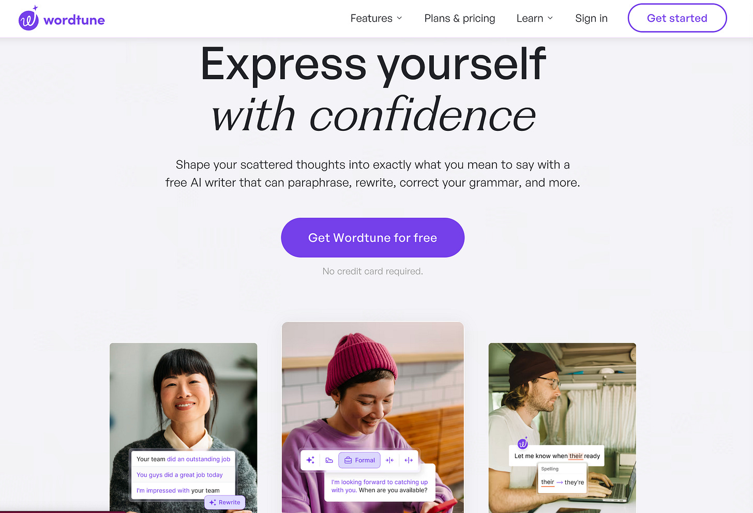Click the expand text arrows icon
Viewport: 753px width, 513px height.
[x=409, y=460]
